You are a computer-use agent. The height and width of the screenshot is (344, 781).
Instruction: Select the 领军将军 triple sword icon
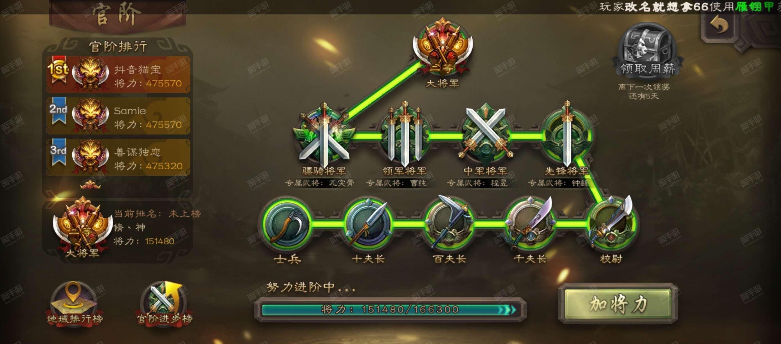[405, 135]
